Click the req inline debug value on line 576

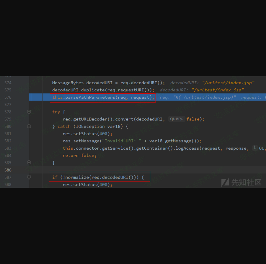tap(198, 97)
